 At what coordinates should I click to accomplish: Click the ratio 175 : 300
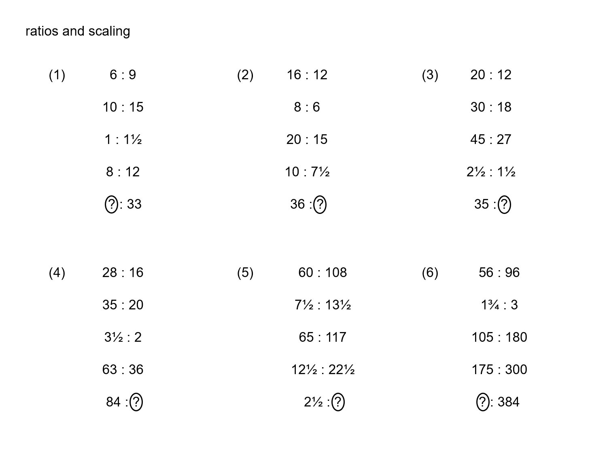(x=499, y=370)
